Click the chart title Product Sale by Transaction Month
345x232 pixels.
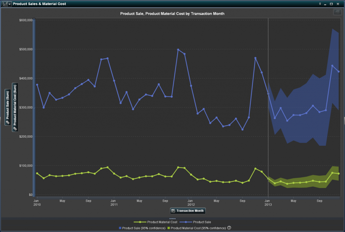(172, 14)
